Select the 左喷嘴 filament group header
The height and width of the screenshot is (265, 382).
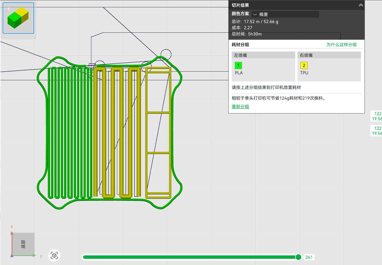click(263, 55)
